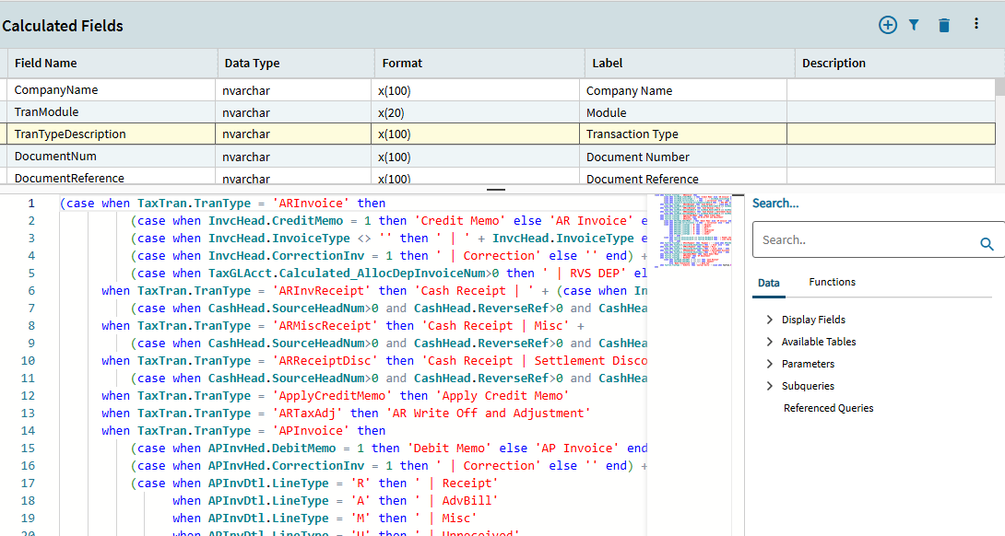
Task: Type in the Search.. input field
Action: 862,239
